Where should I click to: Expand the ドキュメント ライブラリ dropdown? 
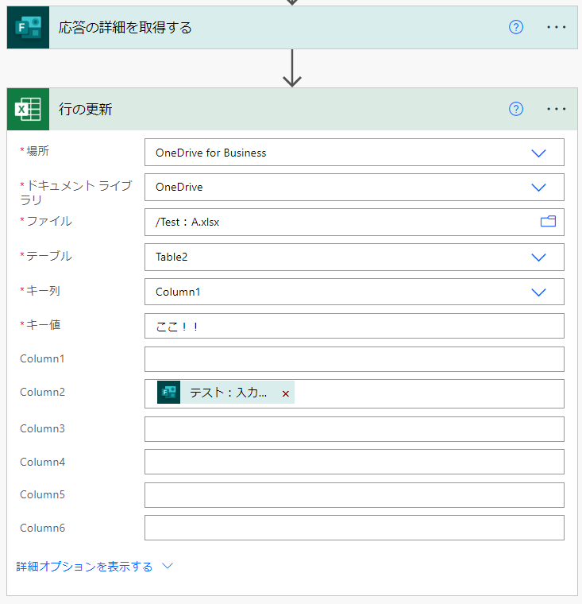point(538,188)
